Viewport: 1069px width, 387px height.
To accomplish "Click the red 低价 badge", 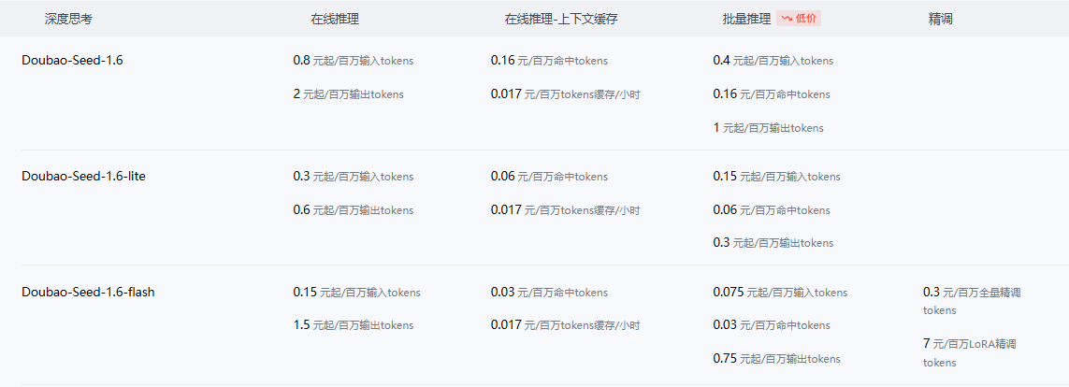I will click(799, 19).
